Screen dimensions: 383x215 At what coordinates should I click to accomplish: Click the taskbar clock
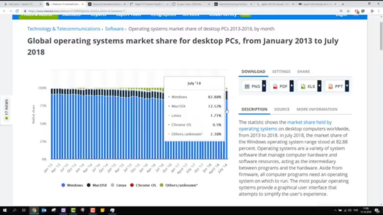[x=366, y=210]
